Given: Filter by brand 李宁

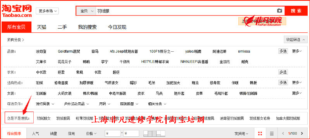Looking at the screenshot, I should click(104, 62).
